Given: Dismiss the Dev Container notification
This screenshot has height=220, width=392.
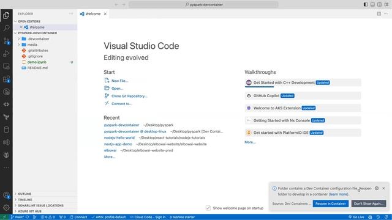Looking at the screenshot, I should (383, 188).
